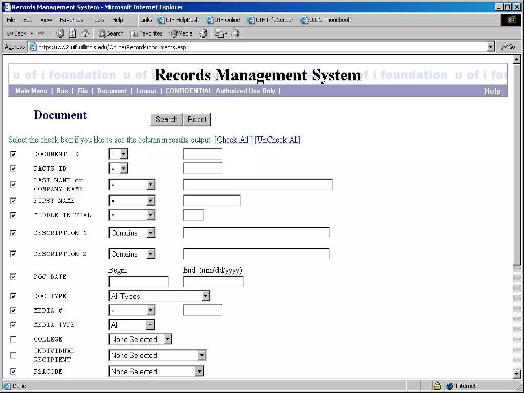The height and width of the screenshot is (393, 524).
Task: Open the Media toolbar button
Action: pyautogui.click(x=181, y=34)
